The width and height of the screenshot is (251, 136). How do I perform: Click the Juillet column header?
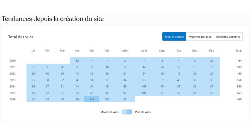(125, 51)
